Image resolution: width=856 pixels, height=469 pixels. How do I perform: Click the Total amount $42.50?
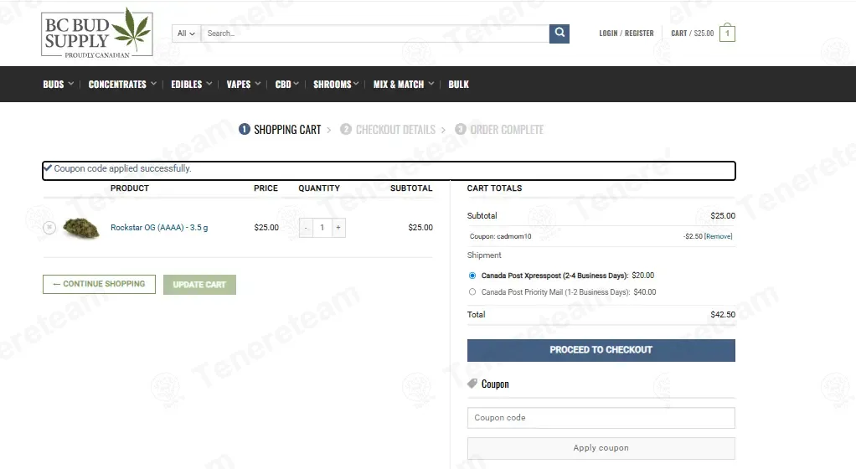click(x=723, y=315)
